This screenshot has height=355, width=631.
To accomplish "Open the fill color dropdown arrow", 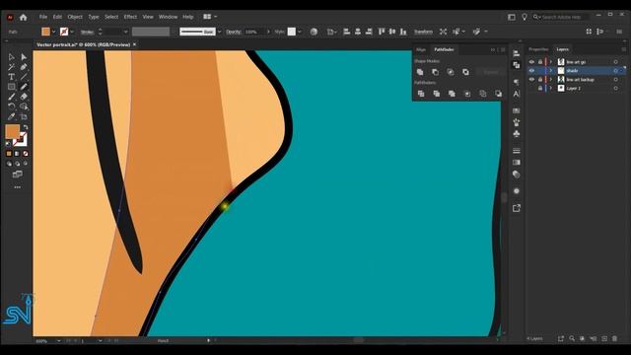I will click(x=53, y=32).
